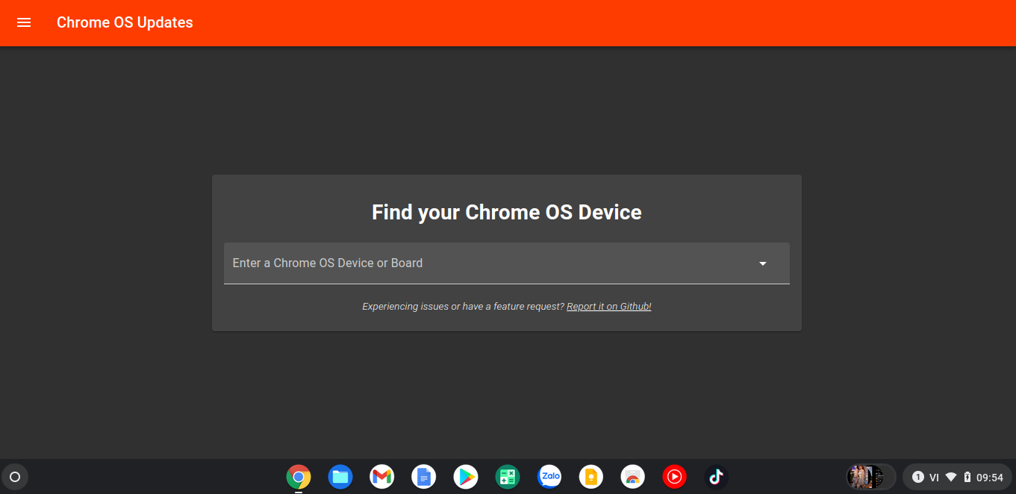Open TikTok from the shelf
Image resolution: width=1016 pixels, height=494 pixels.
(717, 477)
